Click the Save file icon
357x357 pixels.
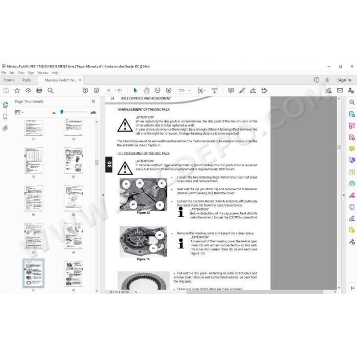click(6, 90)
